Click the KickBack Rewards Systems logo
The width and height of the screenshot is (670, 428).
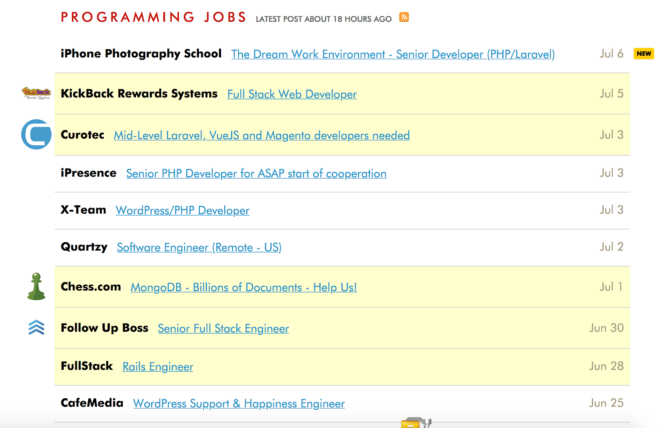click(36, 93)
